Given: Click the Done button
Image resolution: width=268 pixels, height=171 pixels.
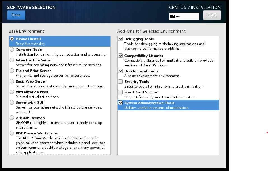Looking at the screenshot, I should click(x=16, y=15).
